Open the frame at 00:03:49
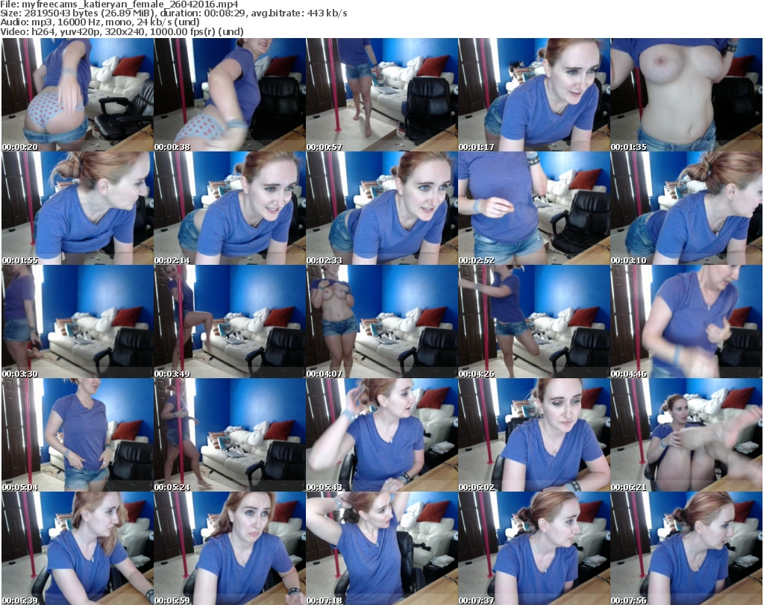764x605 pixels. [230, 322]
